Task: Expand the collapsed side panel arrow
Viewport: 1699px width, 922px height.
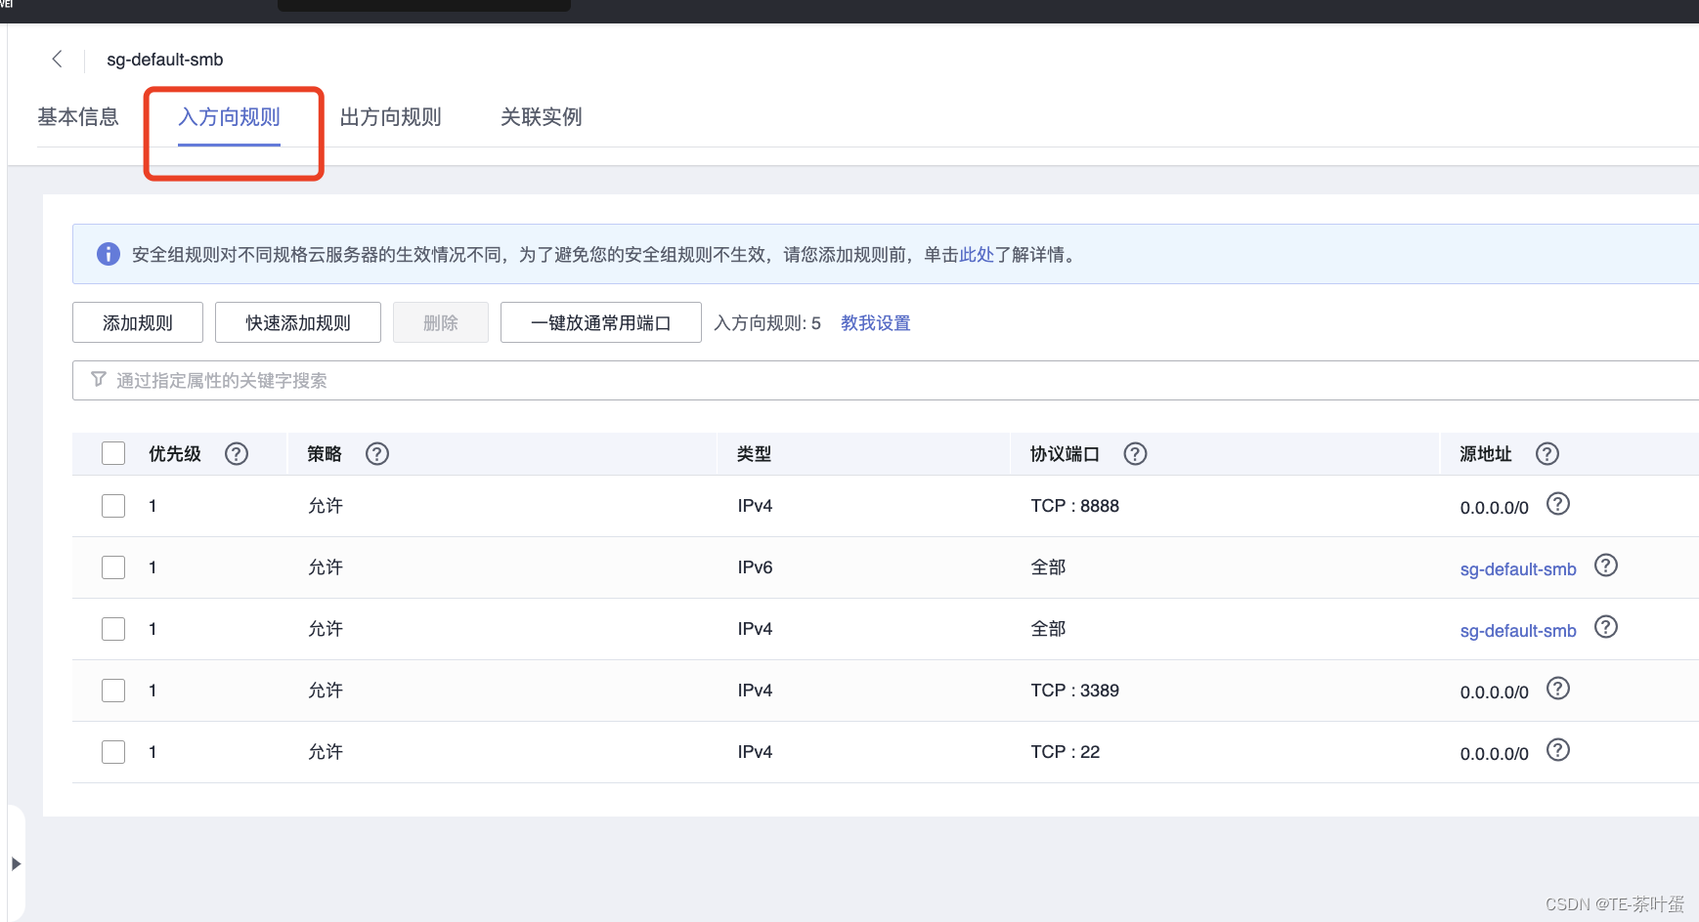Action: (x=16, y=863)
